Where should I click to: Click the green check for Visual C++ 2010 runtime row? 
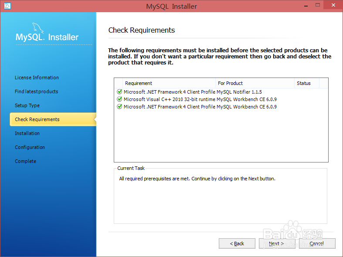tap(119, 99)
